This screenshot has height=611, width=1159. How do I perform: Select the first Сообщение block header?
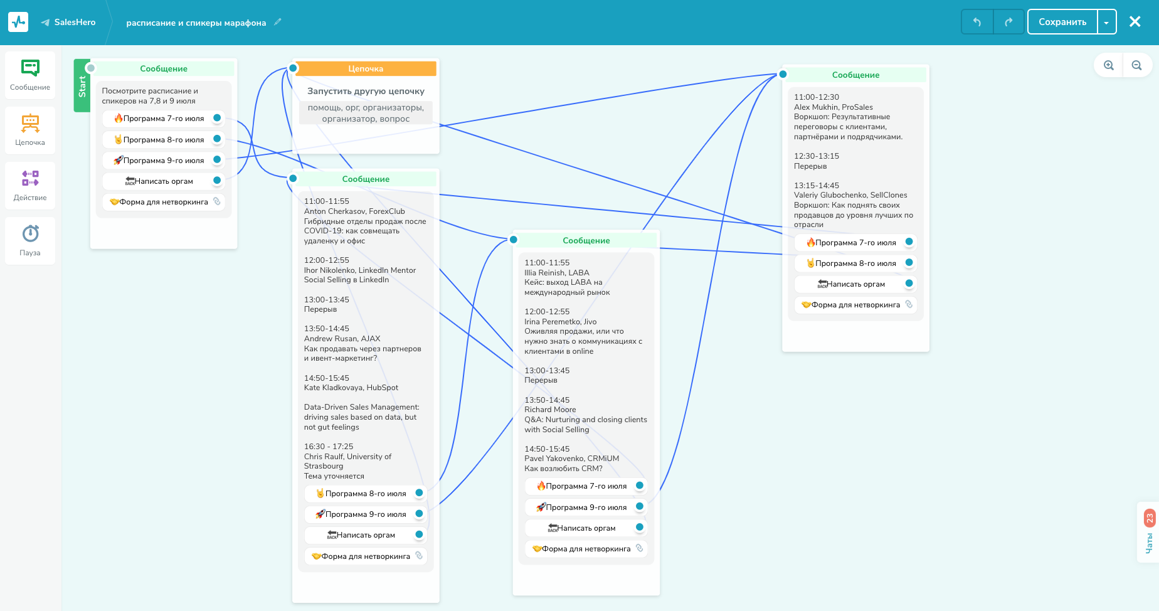click(x=164, y=68)
